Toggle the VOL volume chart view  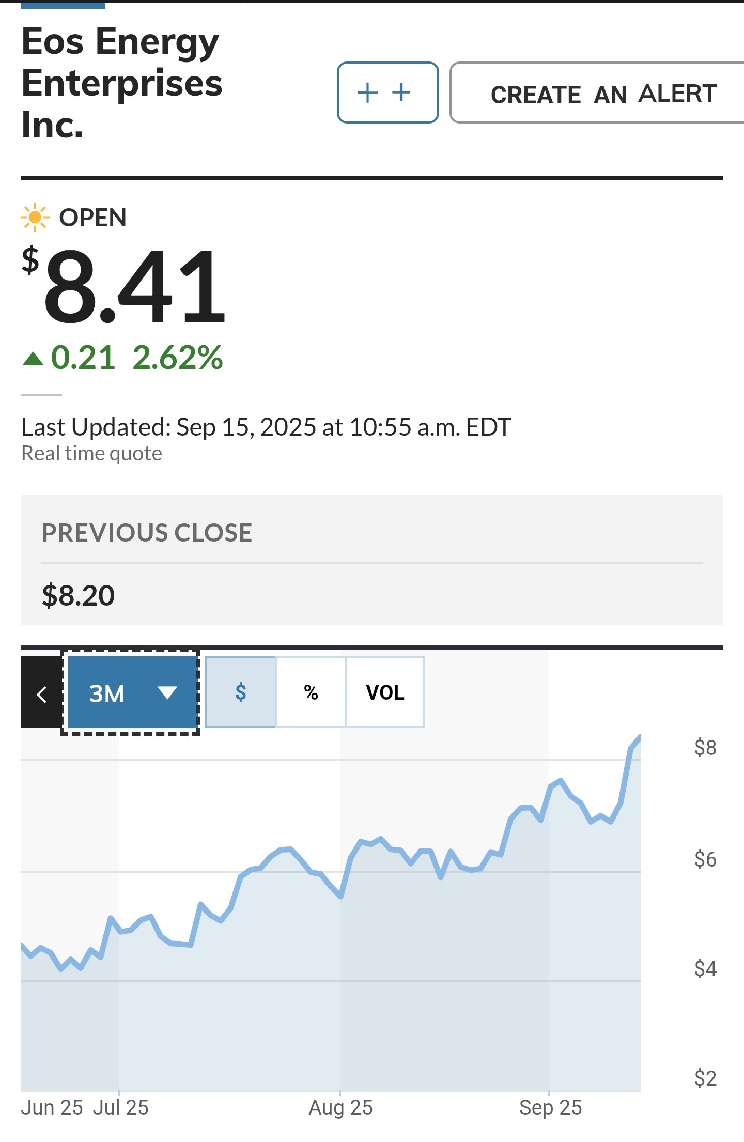[x=385, y=692]
